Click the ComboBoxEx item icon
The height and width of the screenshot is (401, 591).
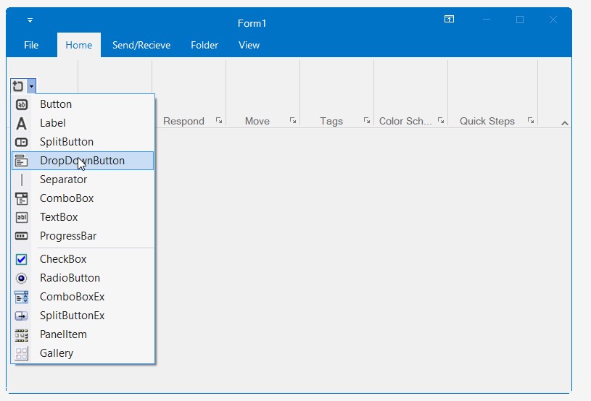tap(22, 297)
